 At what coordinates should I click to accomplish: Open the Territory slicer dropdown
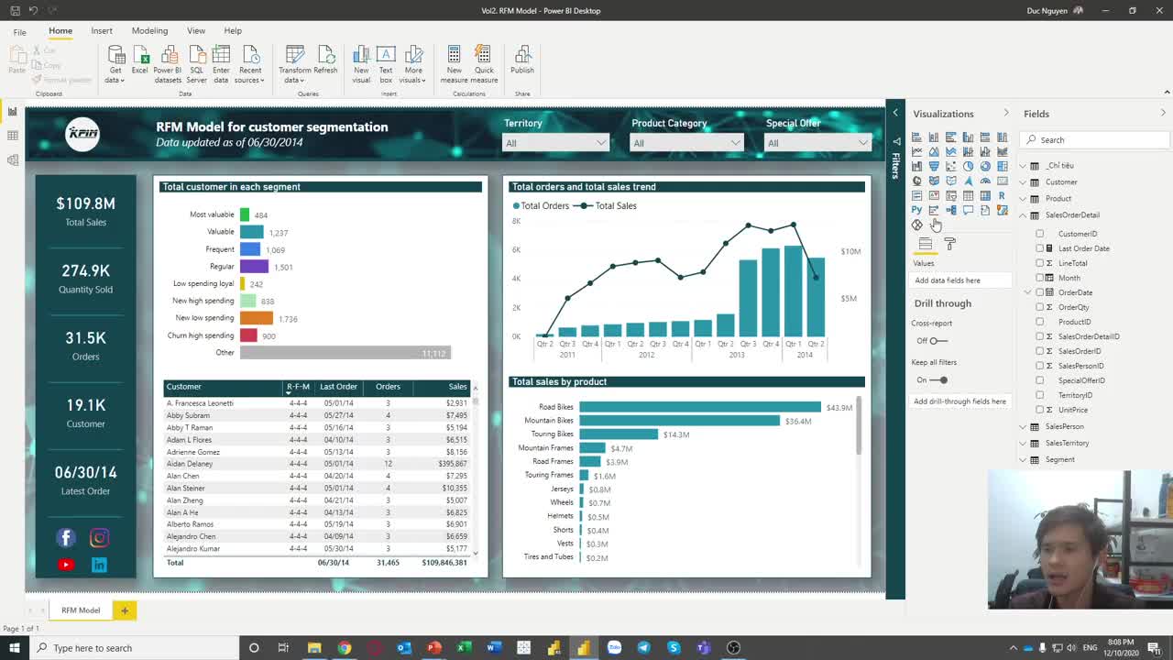(555, 143)
